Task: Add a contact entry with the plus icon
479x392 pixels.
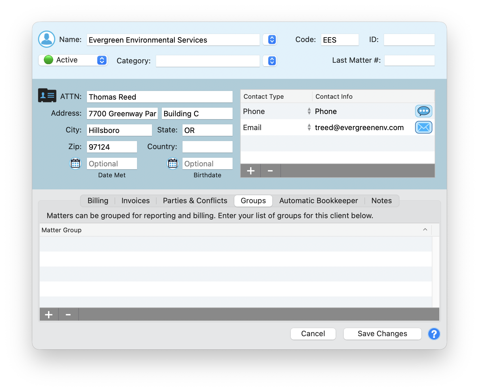Action: [250, 171]
